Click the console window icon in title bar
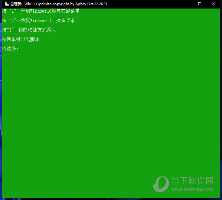Image resolution: width=222 pixels, height=200 pixels. (x=7, y=4)
